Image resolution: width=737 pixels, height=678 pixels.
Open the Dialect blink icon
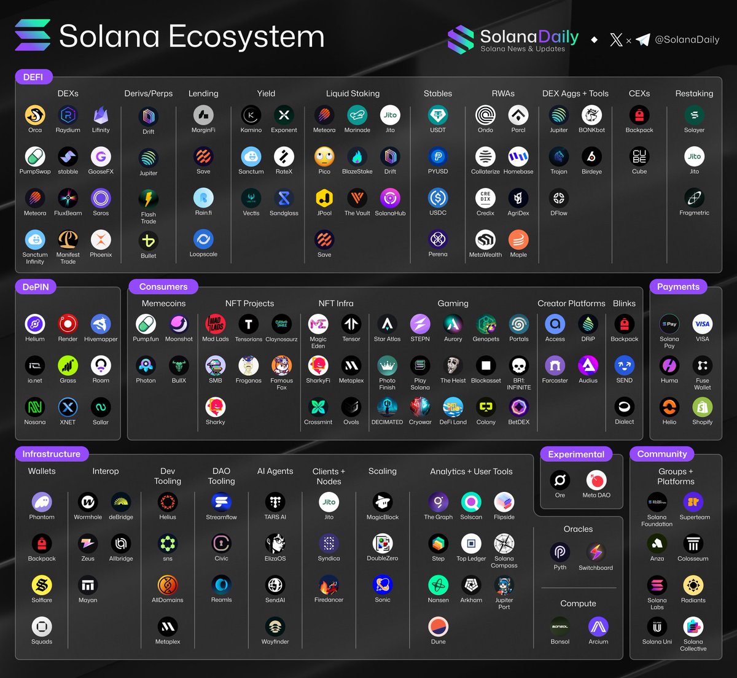tap(624, 407)
